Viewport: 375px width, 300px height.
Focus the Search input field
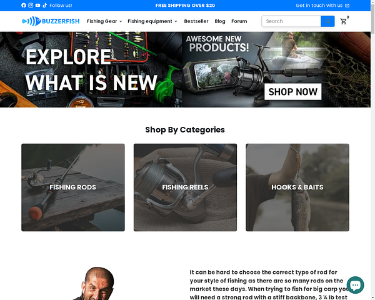click(x=291, y=21)
